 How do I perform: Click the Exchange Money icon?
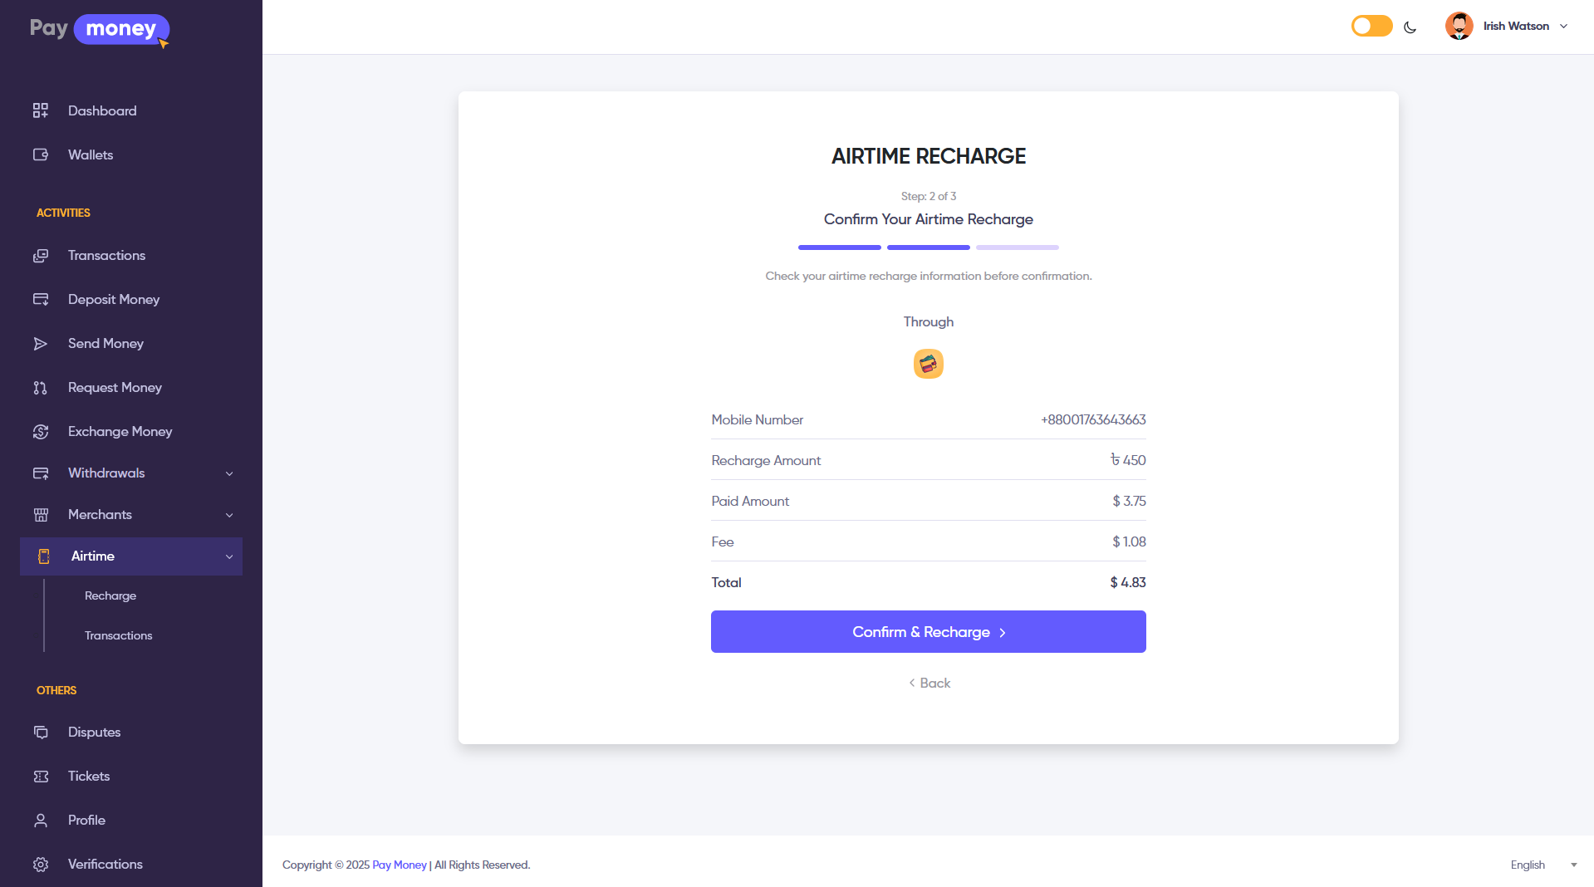pyautogui.click(x=41, y=432)
